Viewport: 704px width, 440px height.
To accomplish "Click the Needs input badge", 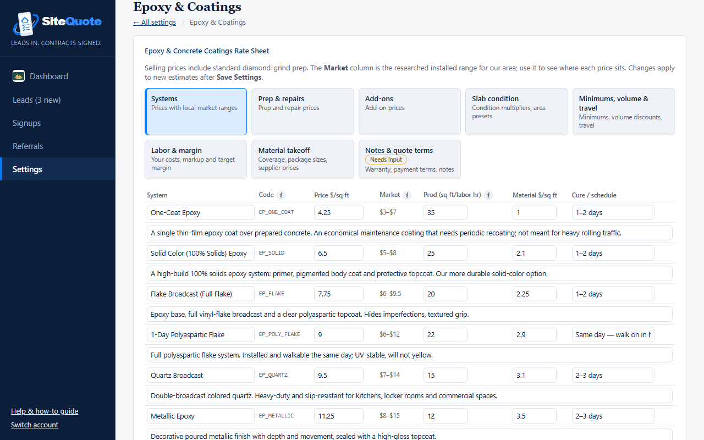I will pos(386,159).
